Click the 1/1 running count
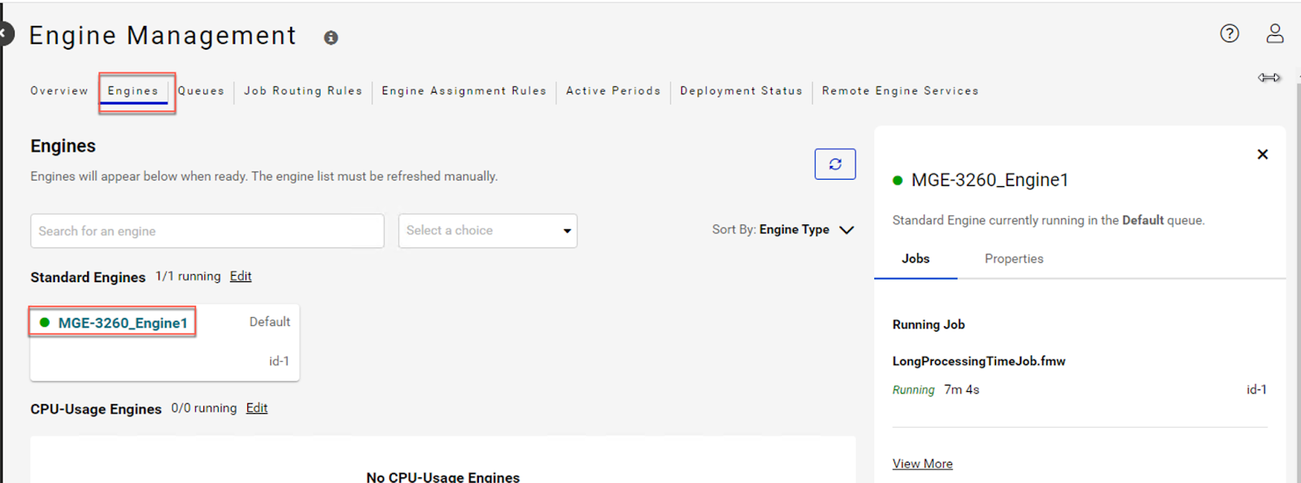The image size is (1301, 483). 188,276
